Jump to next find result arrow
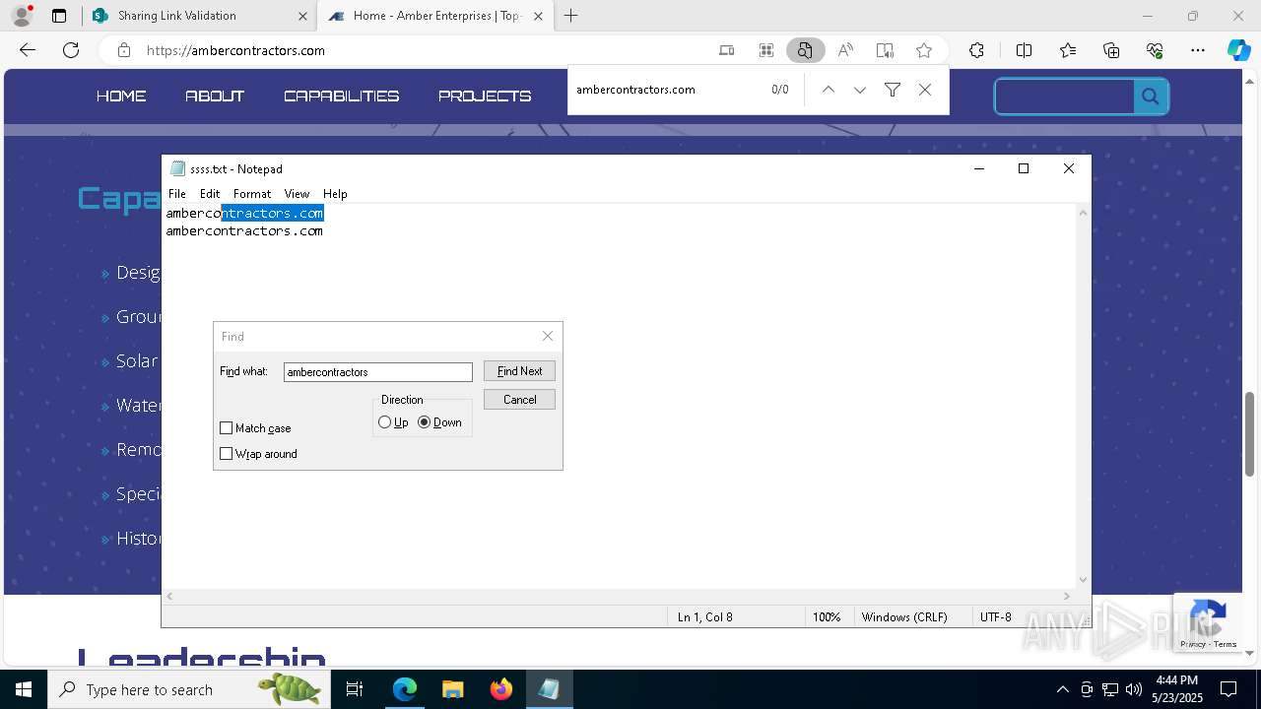 pyautogui.click(x=860, y=90)
